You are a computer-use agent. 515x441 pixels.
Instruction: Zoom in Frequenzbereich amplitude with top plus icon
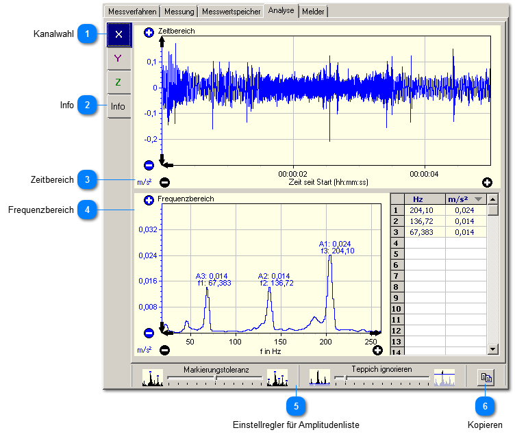point(149,200)
